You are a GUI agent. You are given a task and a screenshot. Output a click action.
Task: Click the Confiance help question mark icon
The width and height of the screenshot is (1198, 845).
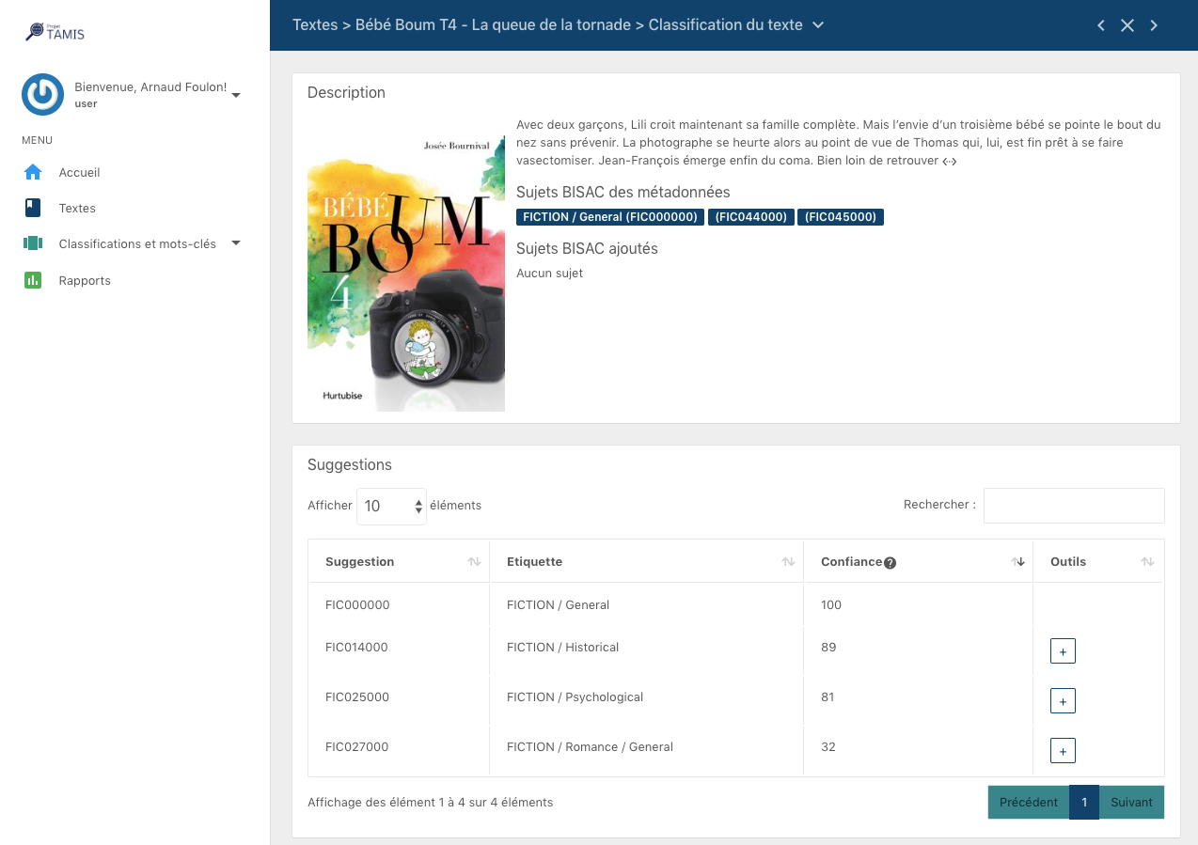click(890, 563)
